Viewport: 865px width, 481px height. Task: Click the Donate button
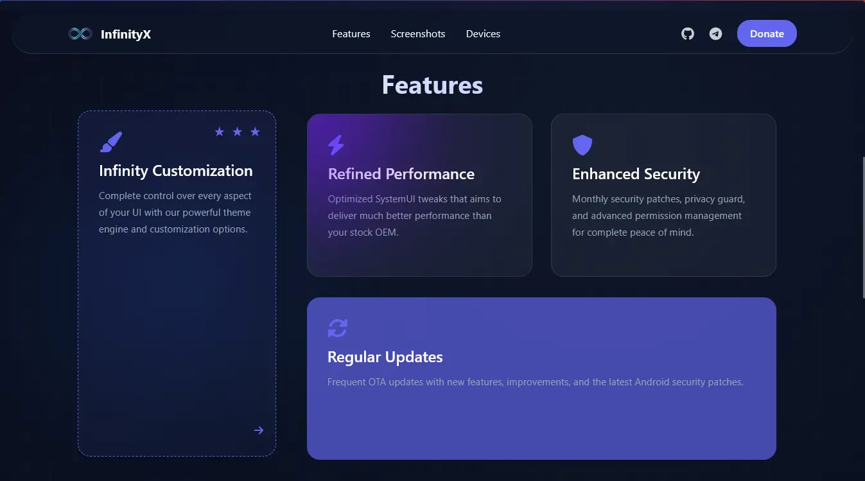(x=767, y=34)
